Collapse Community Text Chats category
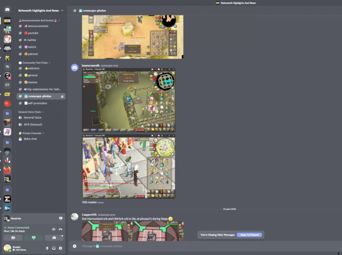Viewport: 342px width, 255px height. coord(34,63)
